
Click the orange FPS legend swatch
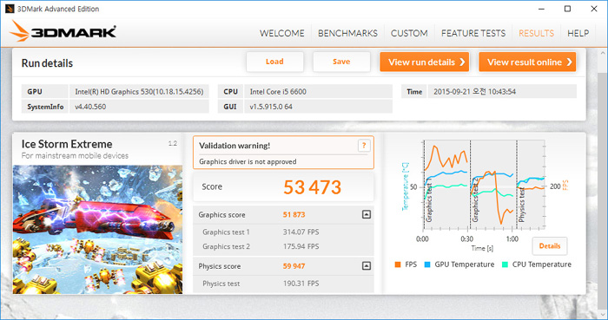[398, 264]
